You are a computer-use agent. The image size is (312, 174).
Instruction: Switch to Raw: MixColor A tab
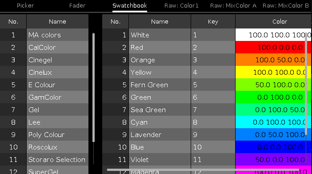click(x=233, y=6)
